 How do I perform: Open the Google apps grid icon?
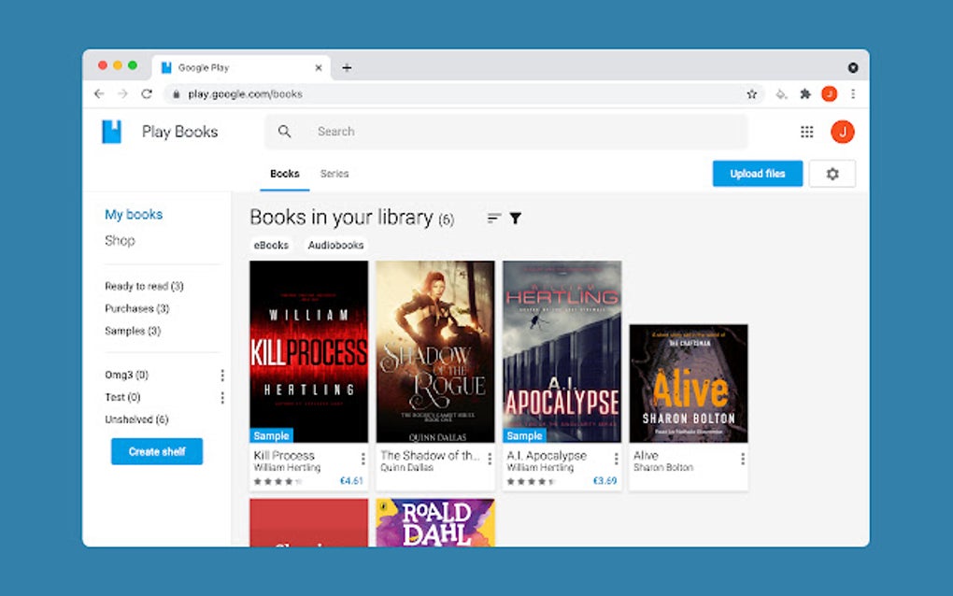(806, 131)
